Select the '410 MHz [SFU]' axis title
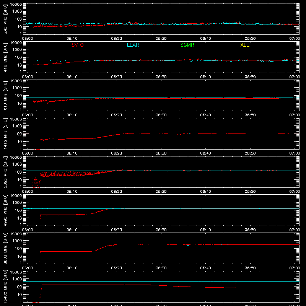The image size is (306, 306). click(5, 57)
